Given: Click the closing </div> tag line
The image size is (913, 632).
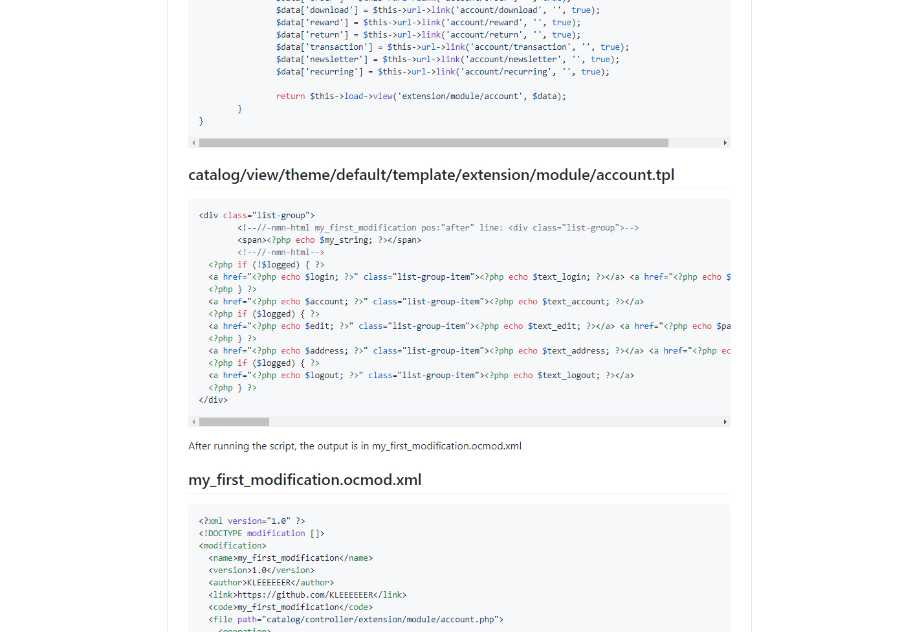Looking at the screenshot, I should pos(214,400).
